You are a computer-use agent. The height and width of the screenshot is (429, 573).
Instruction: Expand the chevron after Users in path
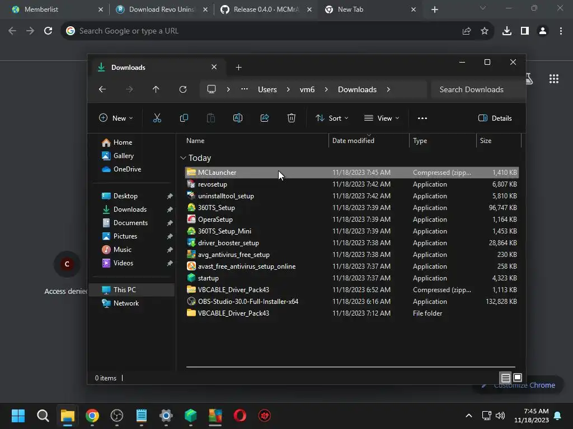pyautogui.click(x=288, y=89)
